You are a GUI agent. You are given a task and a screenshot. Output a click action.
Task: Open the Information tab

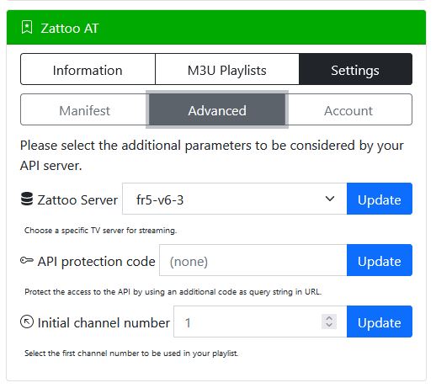(x=88, y=69)
